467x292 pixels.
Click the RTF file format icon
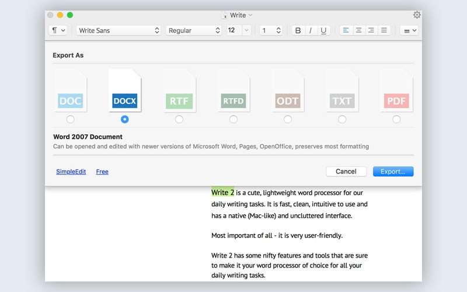coord(179,91)
